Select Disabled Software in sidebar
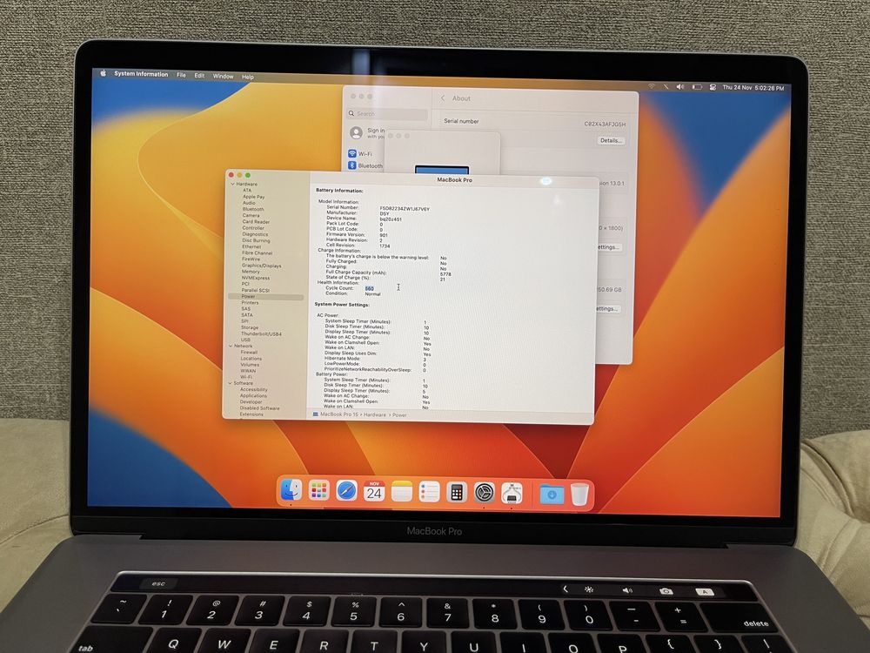The image size is (870, 653). click(259, 408)
